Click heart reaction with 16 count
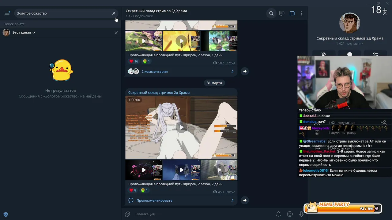Viewport: 392px width, 220px height. pyautogui.click(x=134, y=61)
